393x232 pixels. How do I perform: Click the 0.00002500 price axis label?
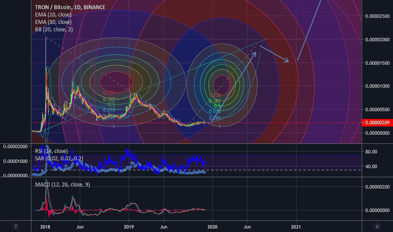(377, 16)
